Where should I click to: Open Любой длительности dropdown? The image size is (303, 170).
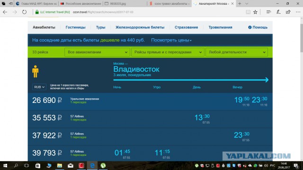pyautogui.click(x=237, y=52)
